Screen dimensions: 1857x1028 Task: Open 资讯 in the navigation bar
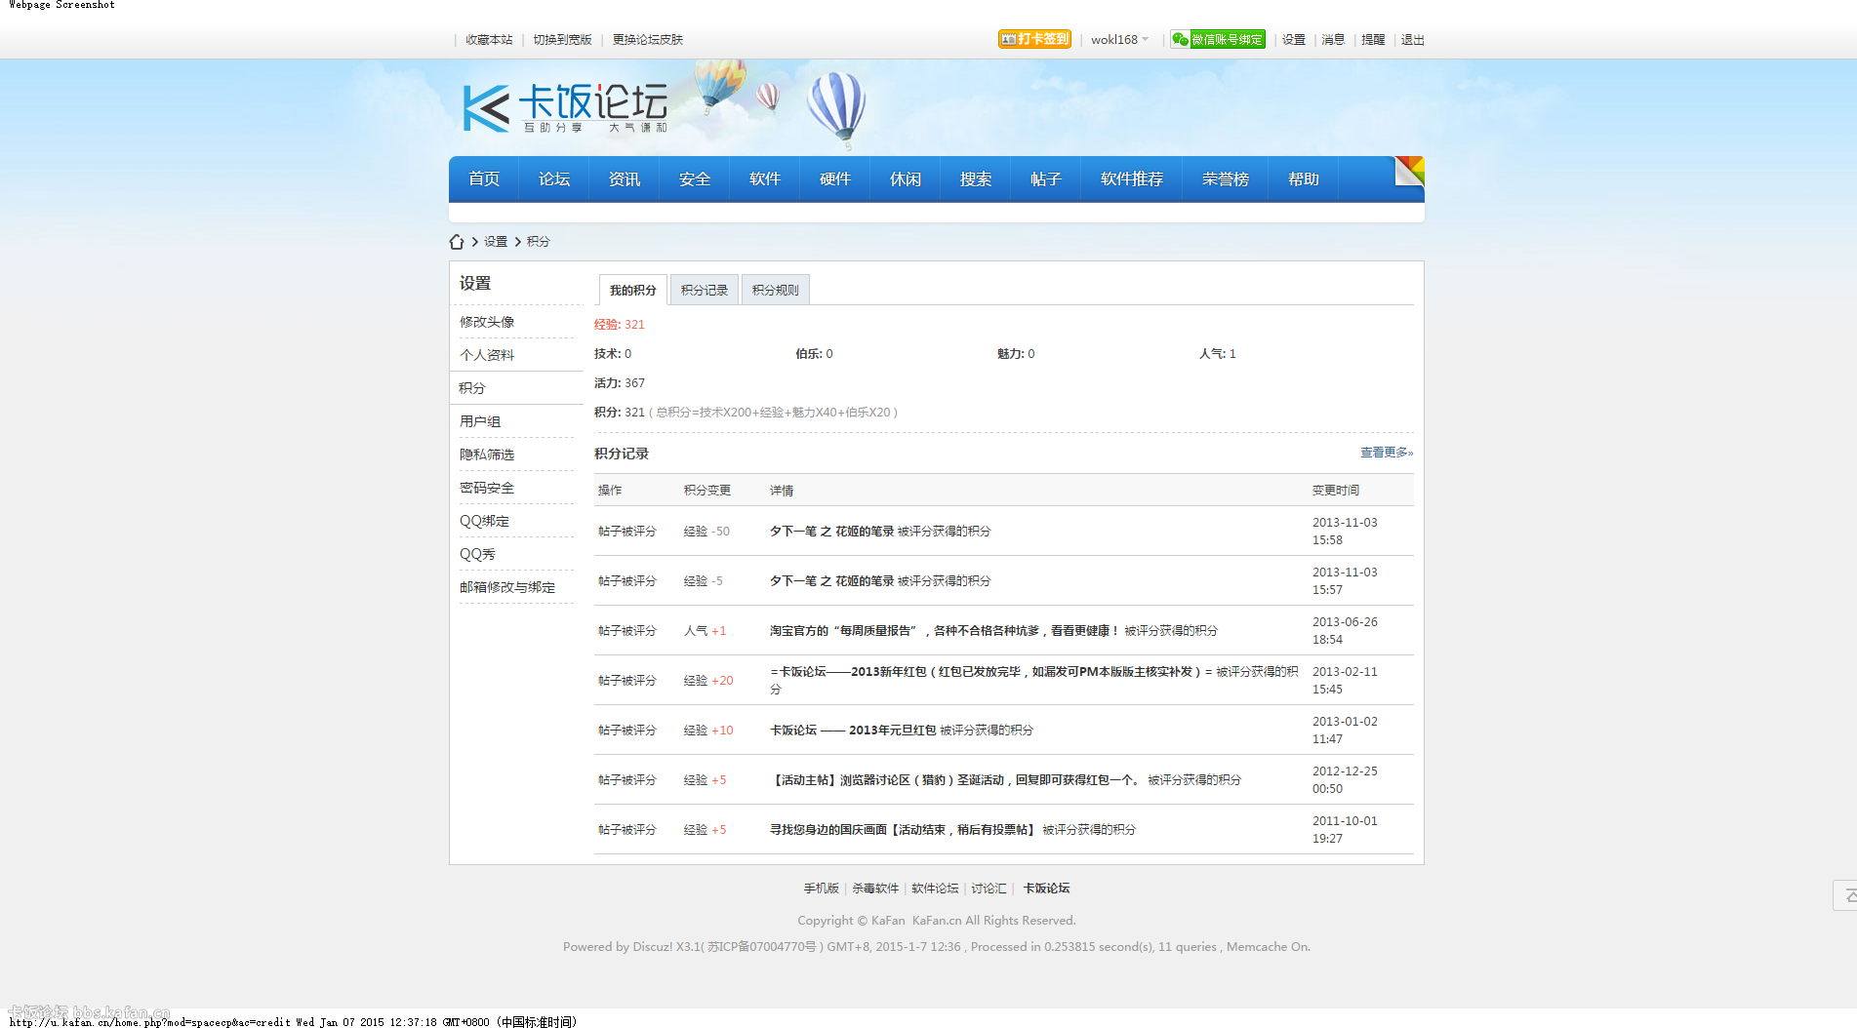click(625, 179)
